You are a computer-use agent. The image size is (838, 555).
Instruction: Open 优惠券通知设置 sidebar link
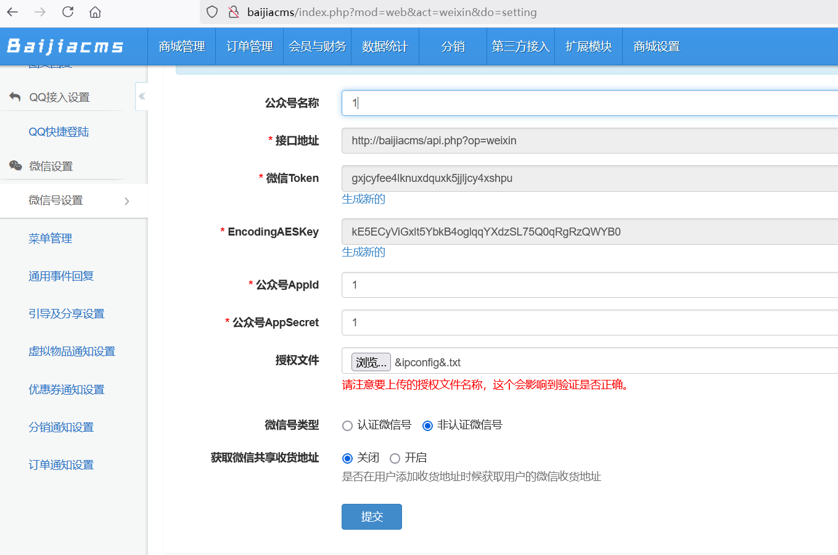click(67, 390)
